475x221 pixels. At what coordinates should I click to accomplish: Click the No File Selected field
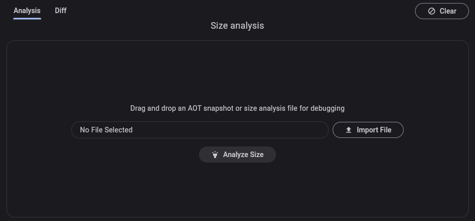(199, 130)
